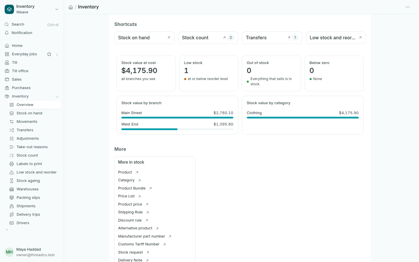Open the Stock count shortcut card
The width and height of the screenshot is (419, 262).
[208, 38]
